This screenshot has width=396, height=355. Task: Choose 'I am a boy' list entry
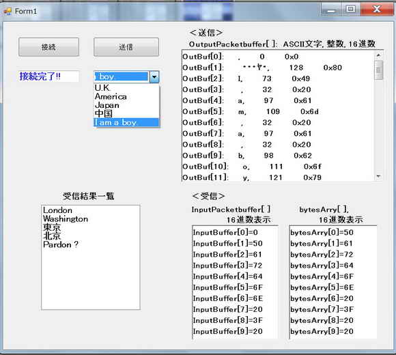point(126,122)
